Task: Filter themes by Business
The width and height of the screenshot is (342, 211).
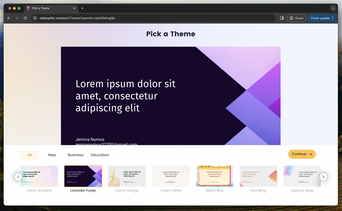Action: [x=75, y=155]
